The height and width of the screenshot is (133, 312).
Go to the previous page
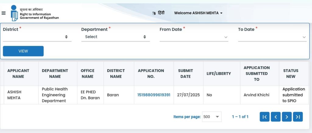pos(275,117)
